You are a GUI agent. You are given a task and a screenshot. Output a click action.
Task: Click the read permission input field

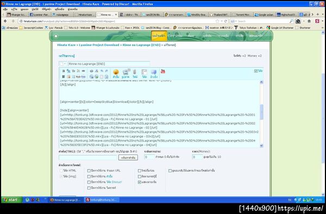tap(149, 157)
